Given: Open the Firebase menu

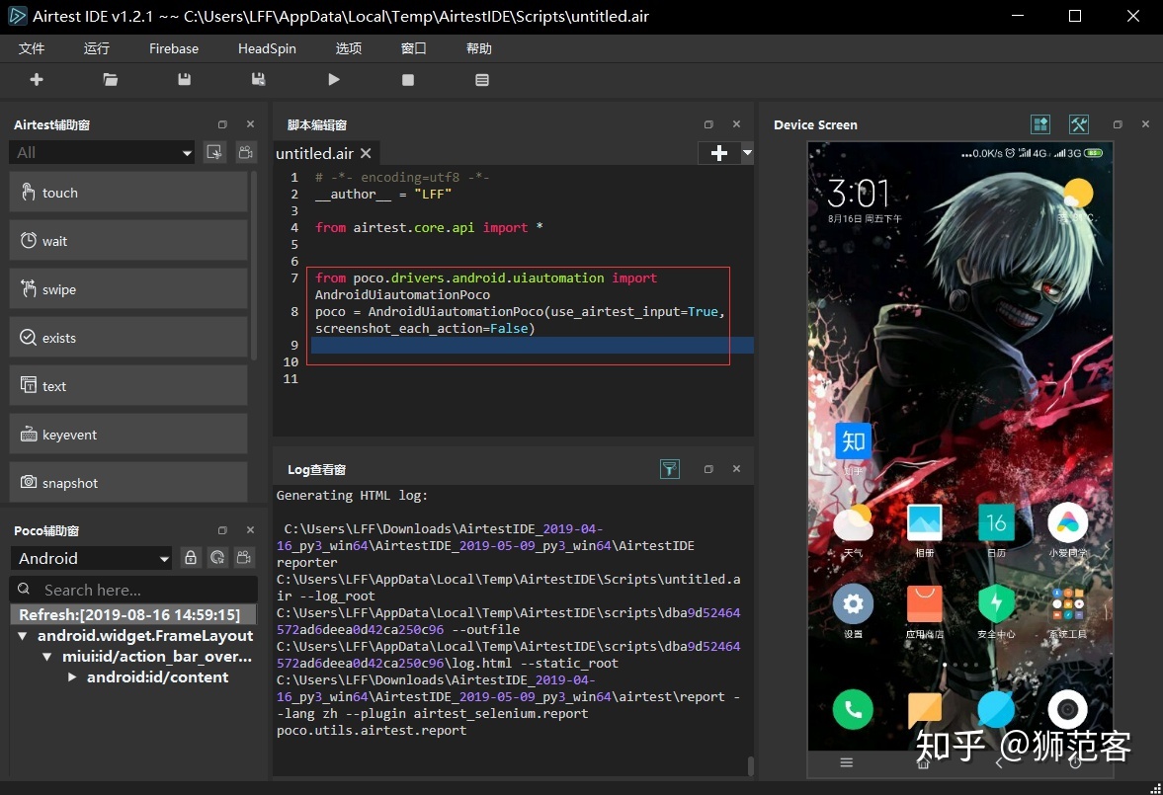Looking at the screenshot, I should (174, 48).
